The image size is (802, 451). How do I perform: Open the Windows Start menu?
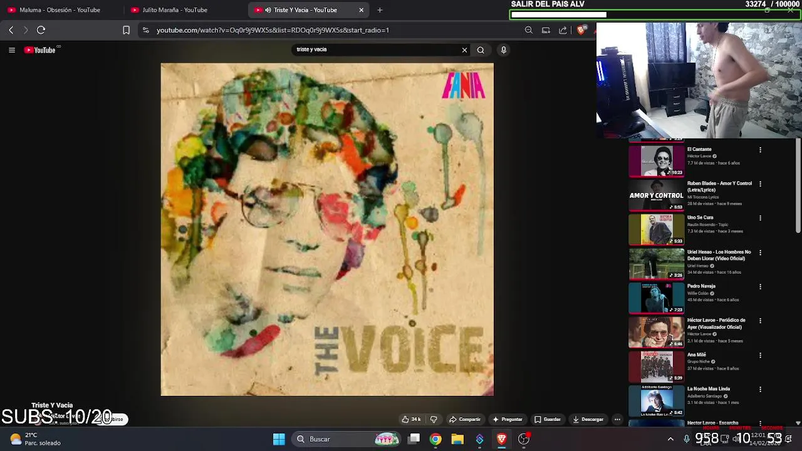coord(279,439)
